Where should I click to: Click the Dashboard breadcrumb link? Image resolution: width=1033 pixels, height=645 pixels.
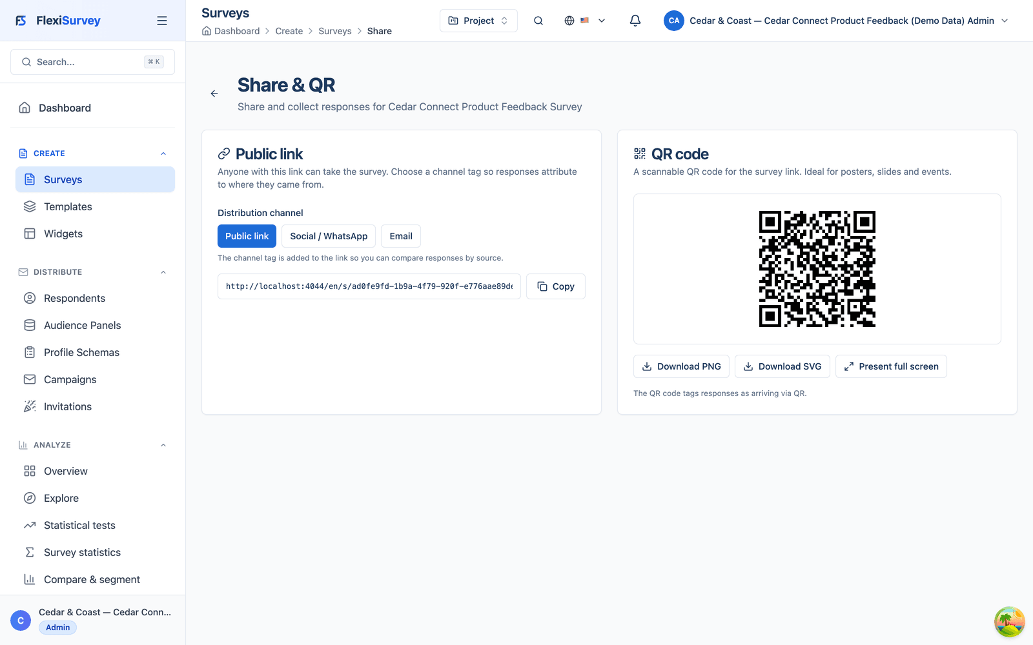(237, 31)
